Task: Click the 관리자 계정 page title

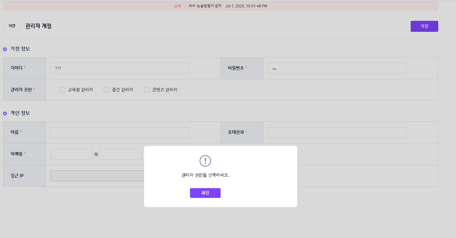Action: [x=38, y=26]
